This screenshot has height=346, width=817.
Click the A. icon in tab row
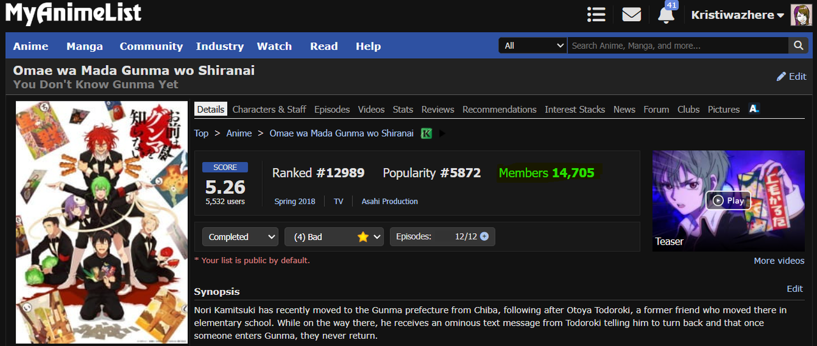[754, 109]
